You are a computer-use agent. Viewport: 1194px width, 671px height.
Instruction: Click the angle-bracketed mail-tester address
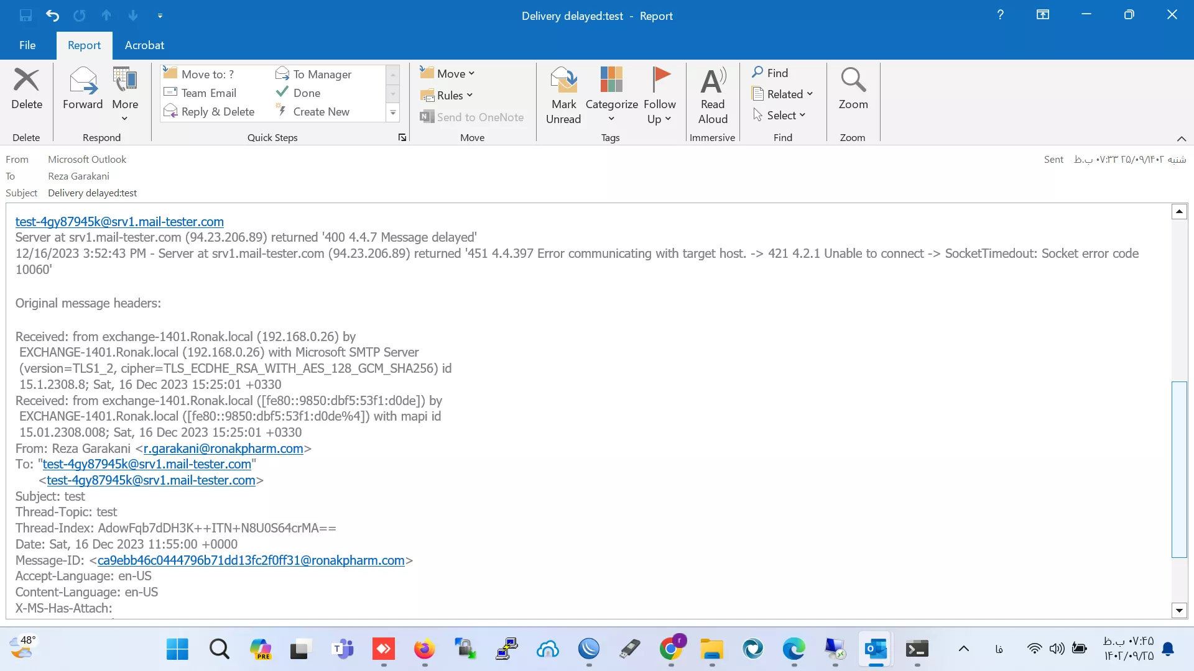tap(151, 480)
